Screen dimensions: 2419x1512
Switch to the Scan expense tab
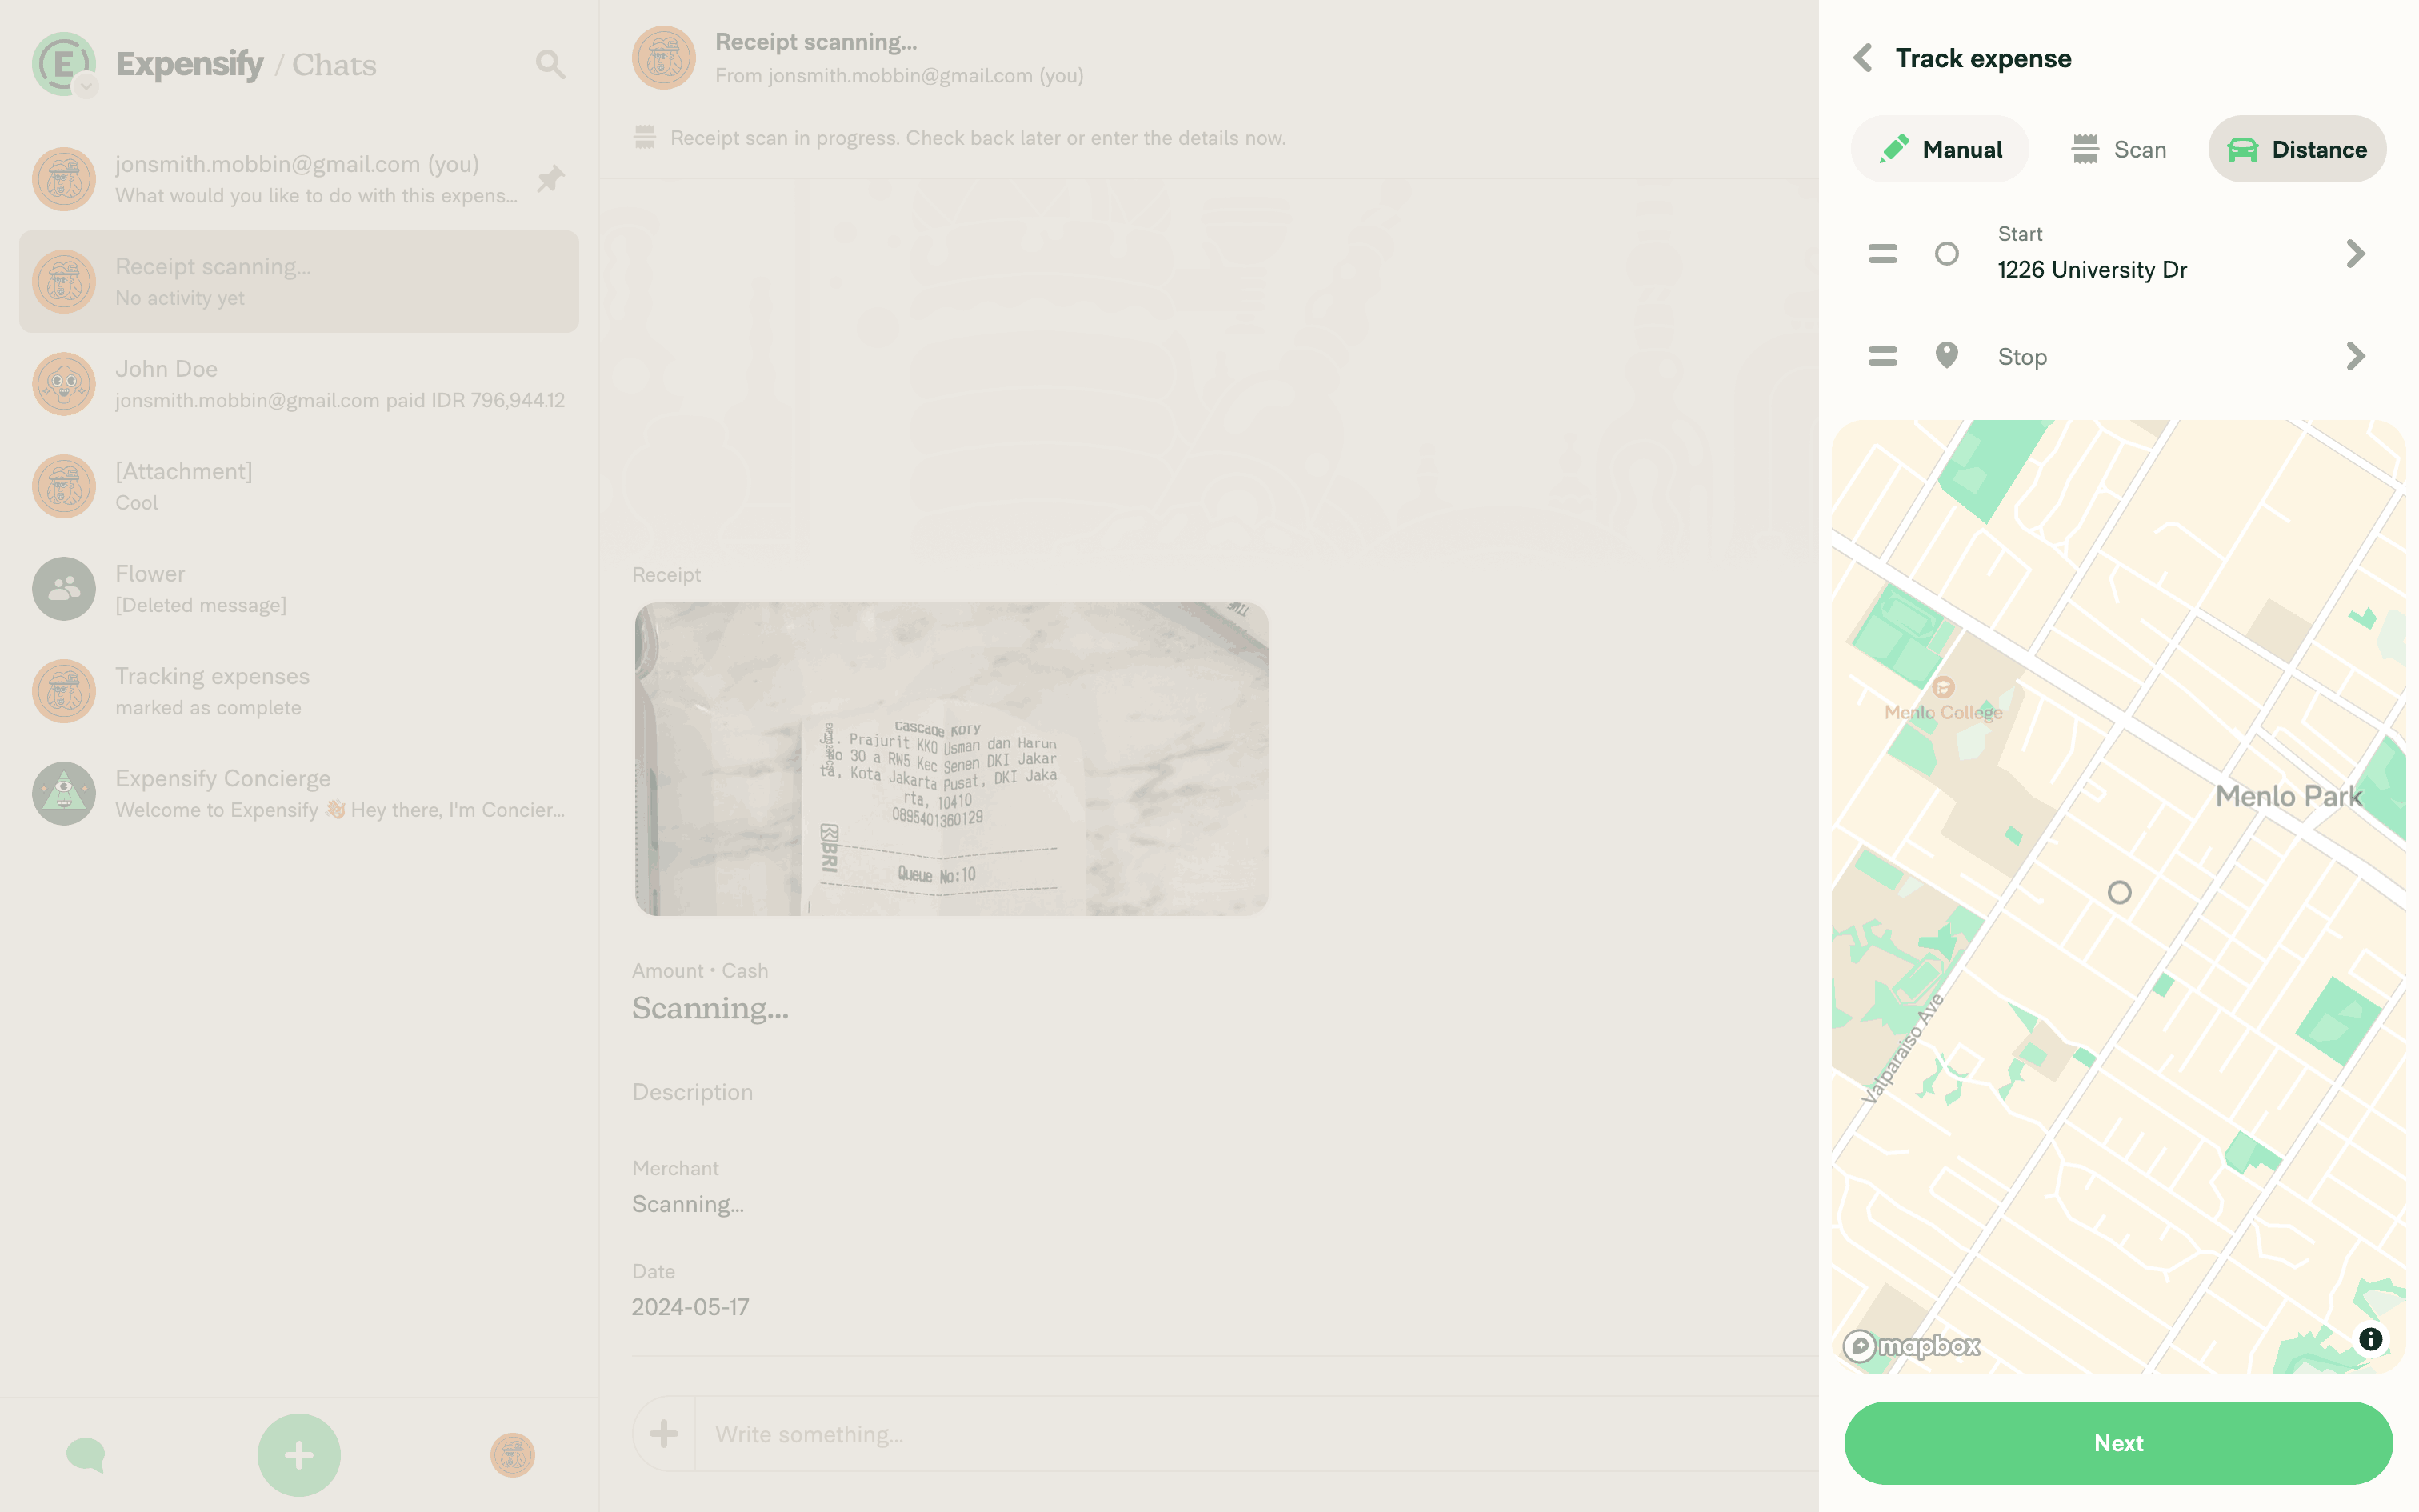[x=2118, y=149]
